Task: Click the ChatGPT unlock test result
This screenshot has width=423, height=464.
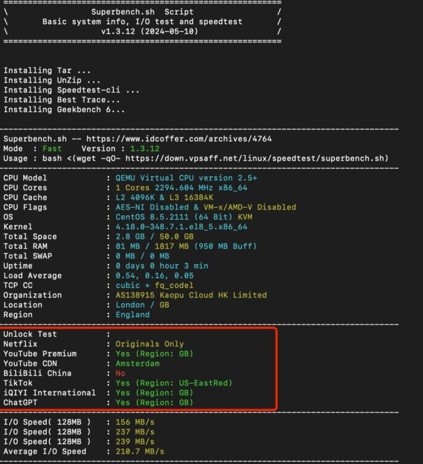Action: [x=154, y=402]
